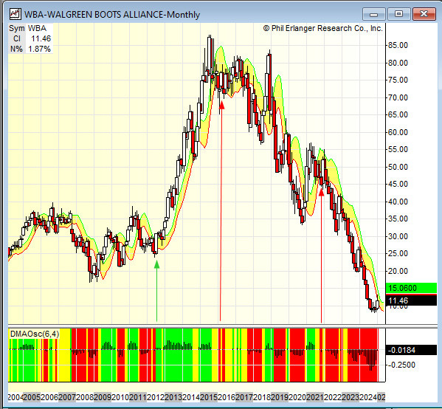The image size is (442, 409).
Task: Click the 2018 year label on time axis
Action: coord(262,397)
